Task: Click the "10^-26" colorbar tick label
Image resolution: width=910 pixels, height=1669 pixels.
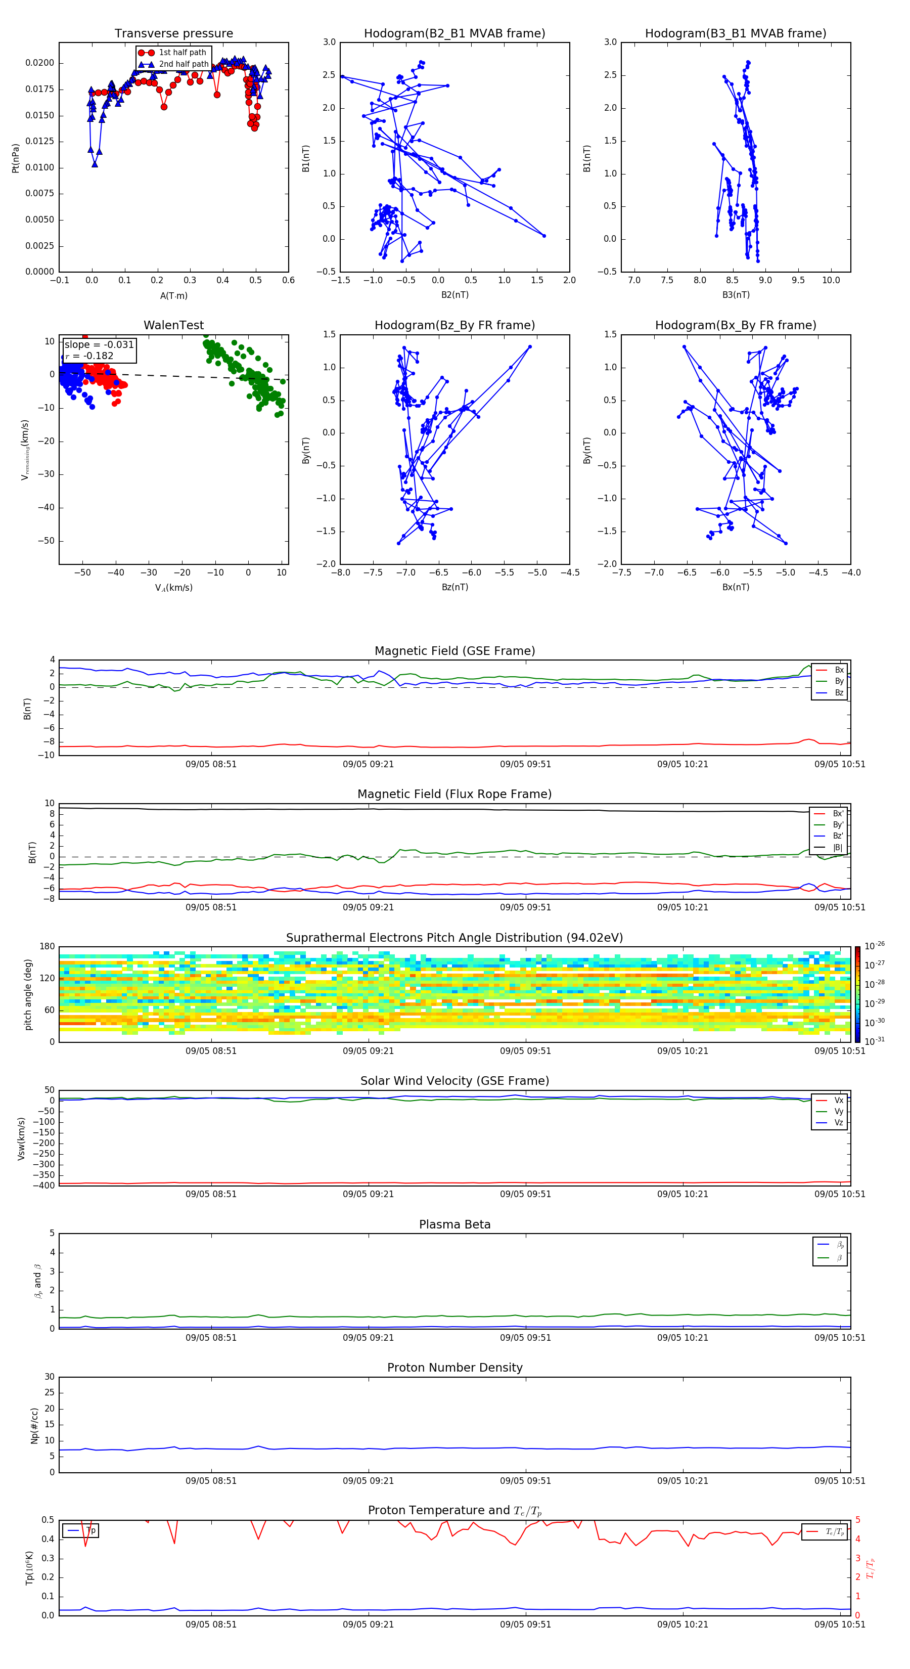Action: coord(875,946)
